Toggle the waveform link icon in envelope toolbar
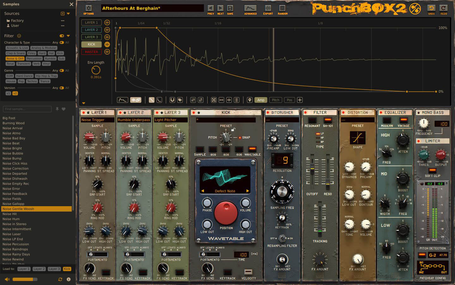The height and width of the screenshot is (285, 455). 136,100
